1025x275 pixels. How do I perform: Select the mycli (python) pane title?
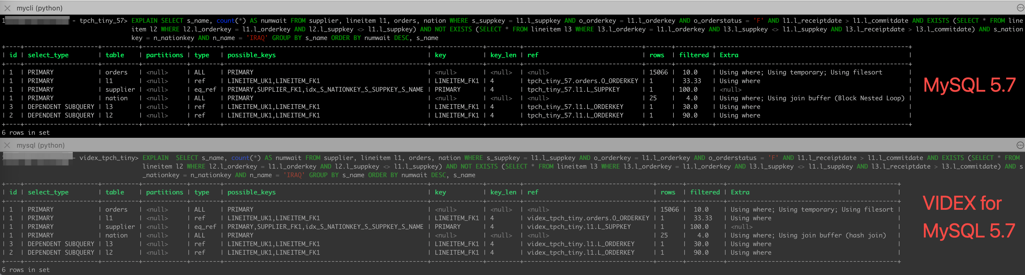point(39,8)
